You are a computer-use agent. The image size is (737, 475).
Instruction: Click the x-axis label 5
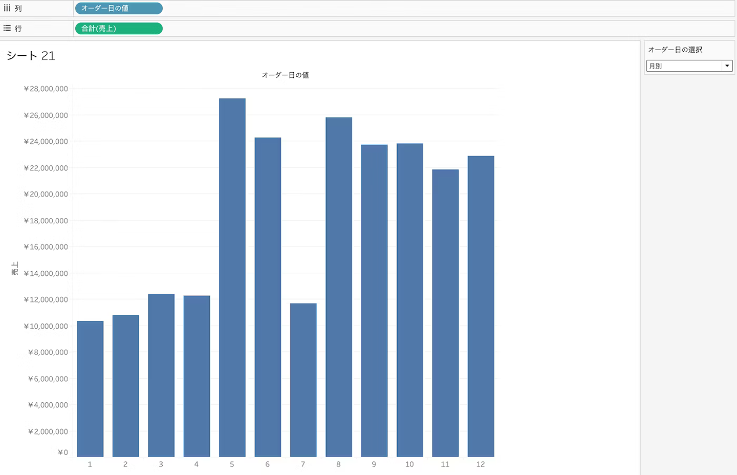click(232, 464)
